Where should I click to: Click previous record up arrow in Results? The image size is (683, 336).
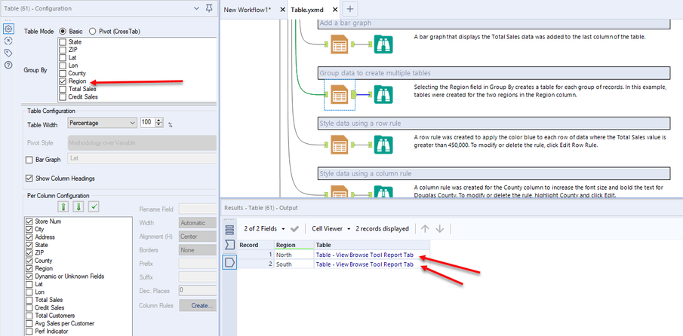coord(426,228)
